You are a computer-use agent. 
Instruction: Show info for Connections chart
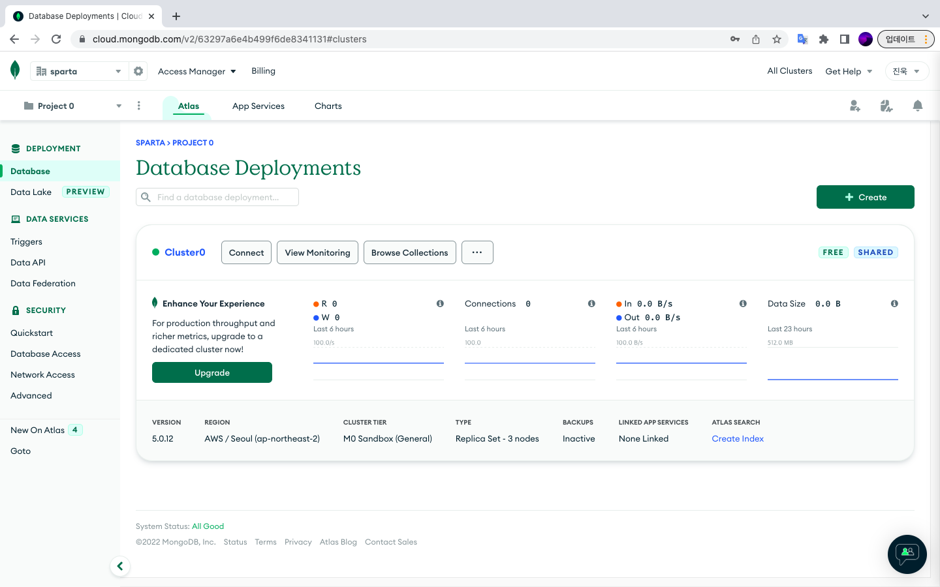(x=591, y=303)
